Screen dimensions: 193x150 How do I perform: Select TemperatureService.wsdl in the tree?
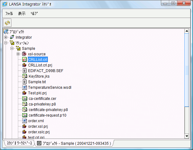pyautogui.click(x=50, y=87)
